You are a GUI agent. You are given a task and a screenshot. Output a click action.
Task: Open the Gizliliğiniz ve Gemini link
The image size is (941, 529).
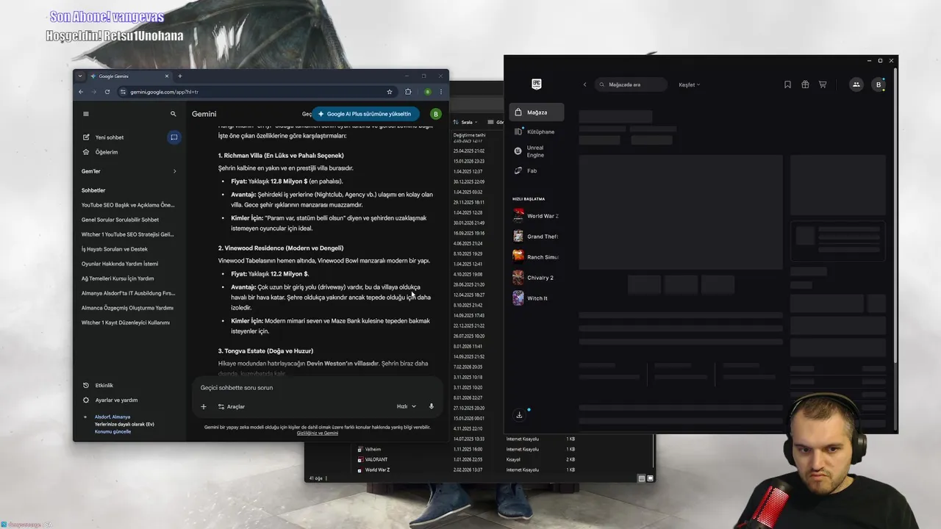(x=318, y=433)
